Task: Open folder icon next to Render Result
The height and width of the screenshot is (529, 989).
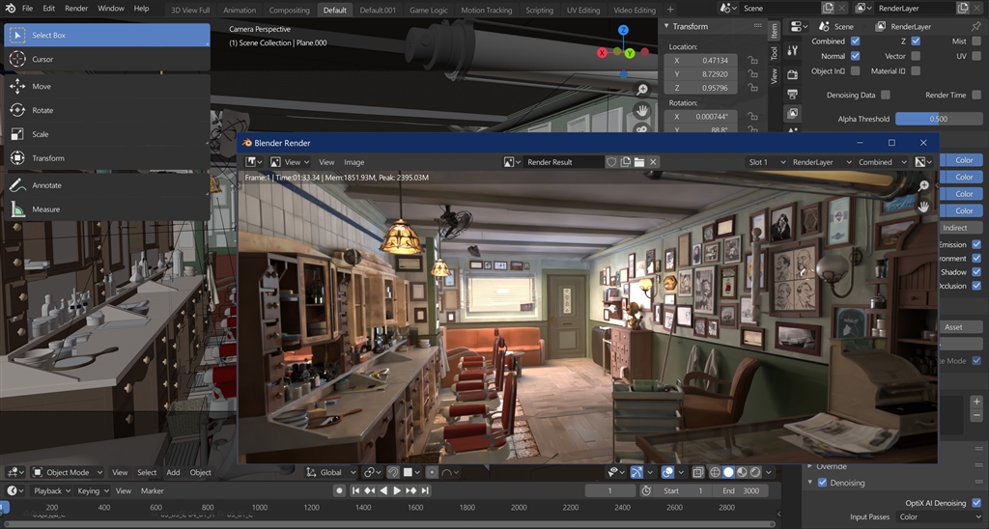Action: click(x=639, y=162)
